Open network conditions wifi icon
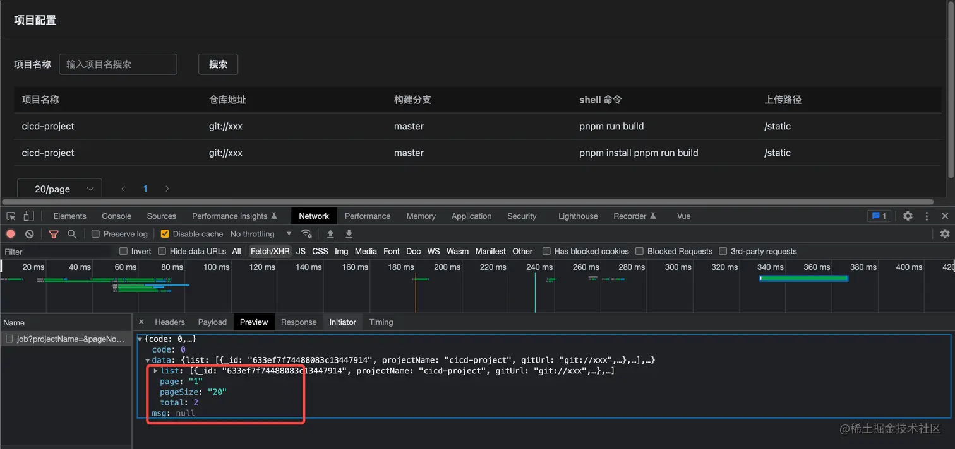 pos(306,234)
